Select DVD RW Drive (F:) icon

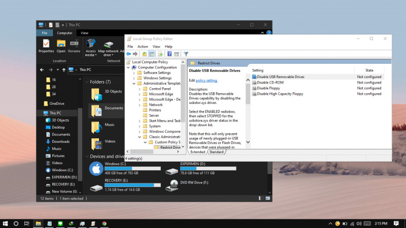[x=172, y=185]
